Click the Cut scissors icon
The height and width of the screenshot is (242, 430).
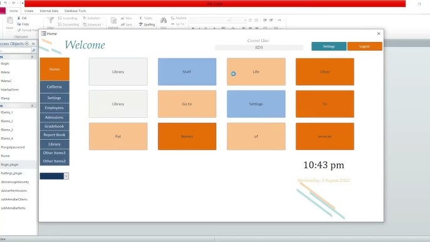19,18
